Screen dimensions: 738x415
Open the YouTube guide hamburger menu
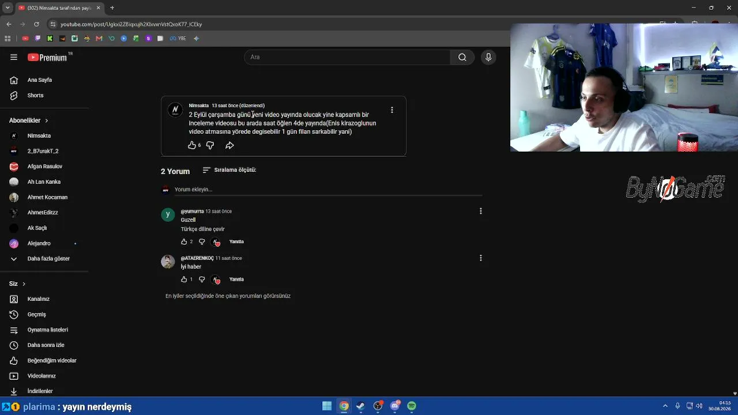pyautogui.click(x=14, y=57)
